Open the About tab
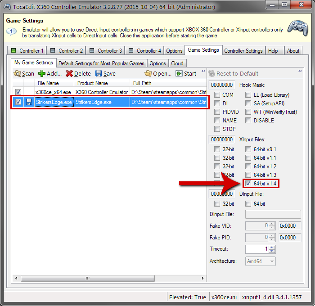 [x=293, y=51]
